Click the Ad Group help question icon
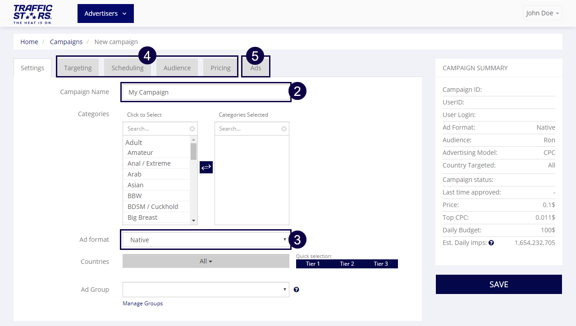Image resolution: width=576 pixels, height=326 pixels. [x=297, y=290]
